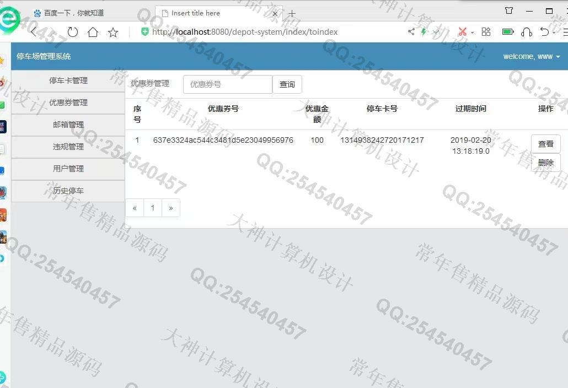The image size is (568, 388).
Task: Minimize the browser window
Action: [529, 11]
